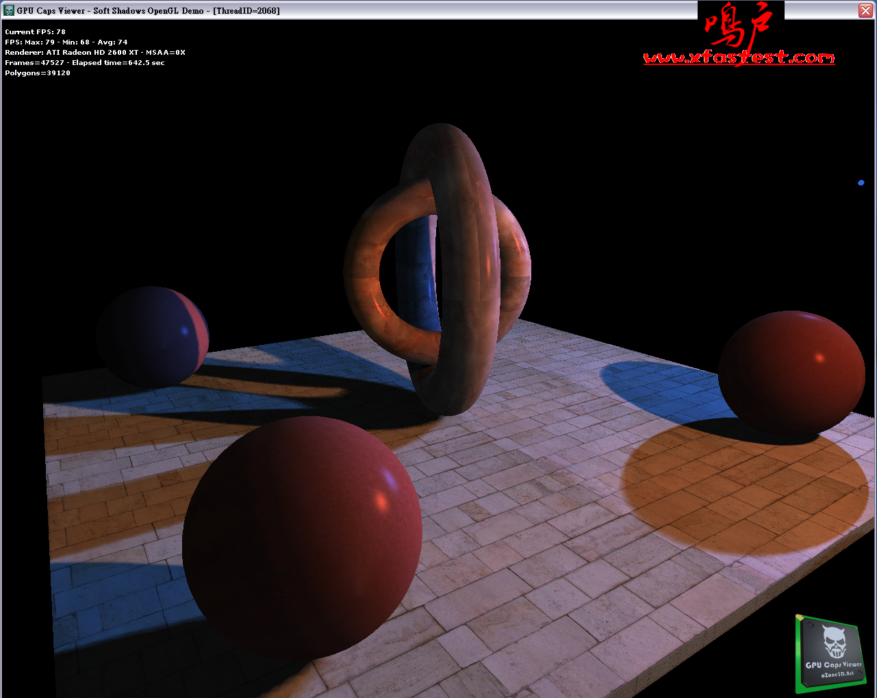Click the red Chinese character watermark logo
This screenshot has height=698, width=877.
coord(738,25)
